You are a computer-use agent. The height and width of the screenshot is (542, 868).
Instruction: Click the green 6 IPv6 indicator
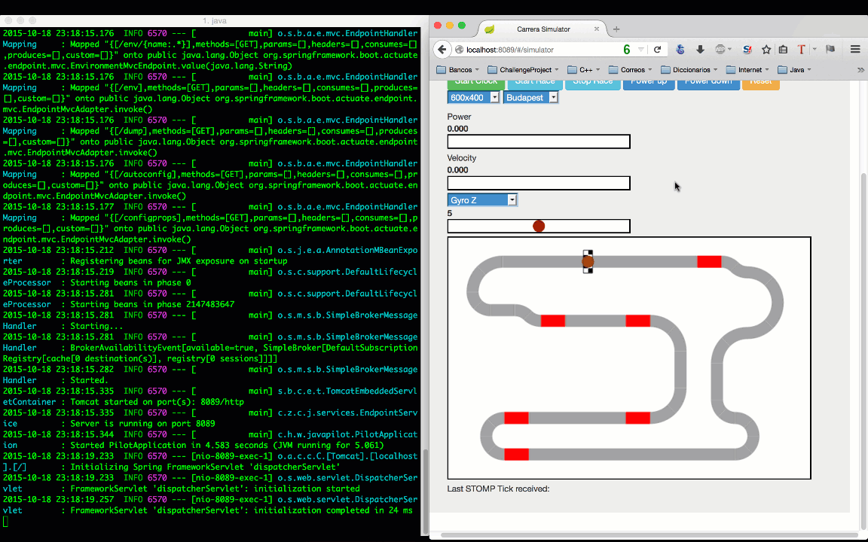[x=627, y=50]
